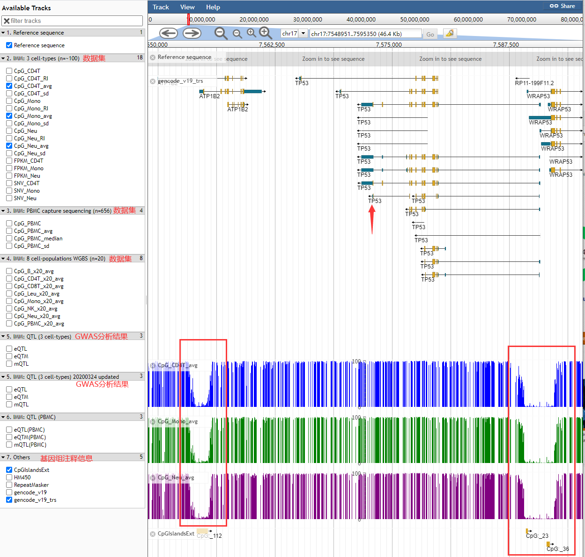Focus the filter tracks input field
The image size is (585, 557).
point(72,21)
